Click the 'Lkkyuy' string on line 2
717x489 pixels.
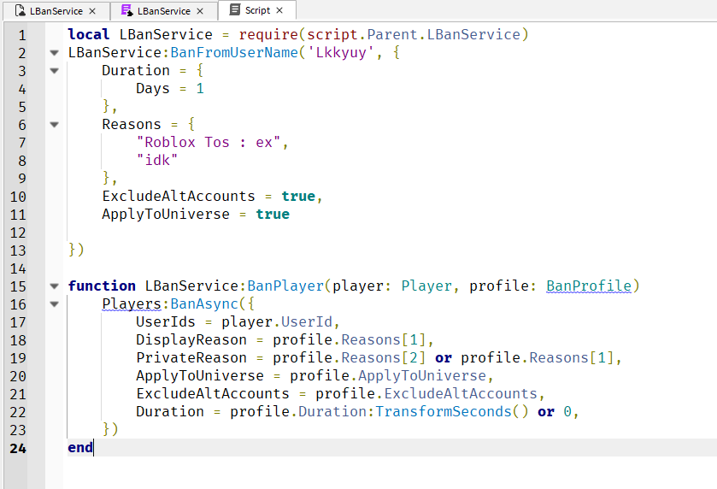[x=341, y=53]
